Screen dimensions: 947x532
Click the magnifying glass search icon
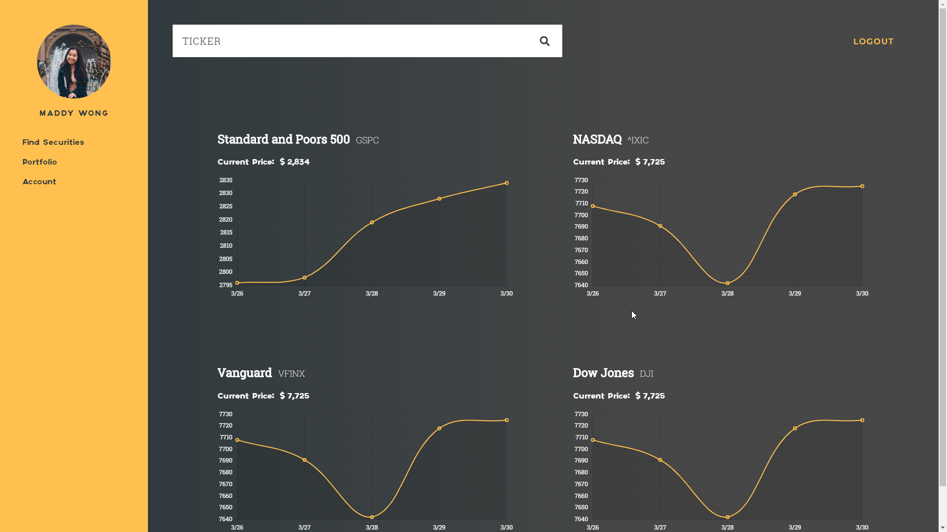click(545, 41)
